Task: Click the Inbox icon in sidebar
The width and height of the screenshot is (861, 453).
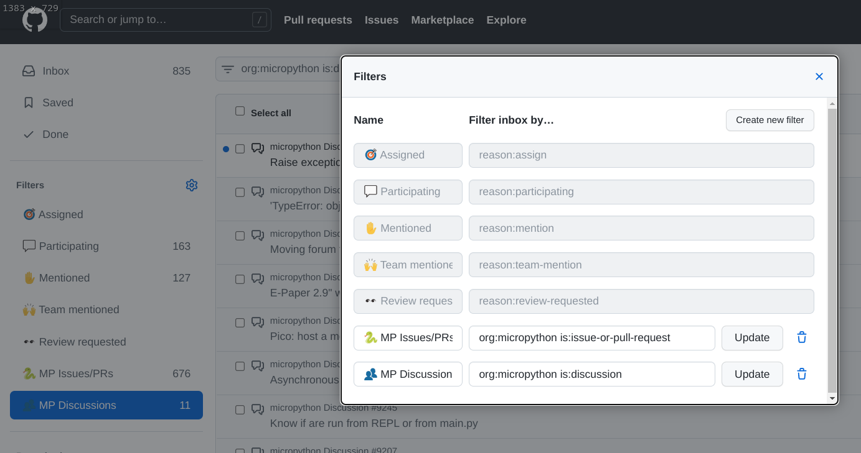Action: click(29, 71)
